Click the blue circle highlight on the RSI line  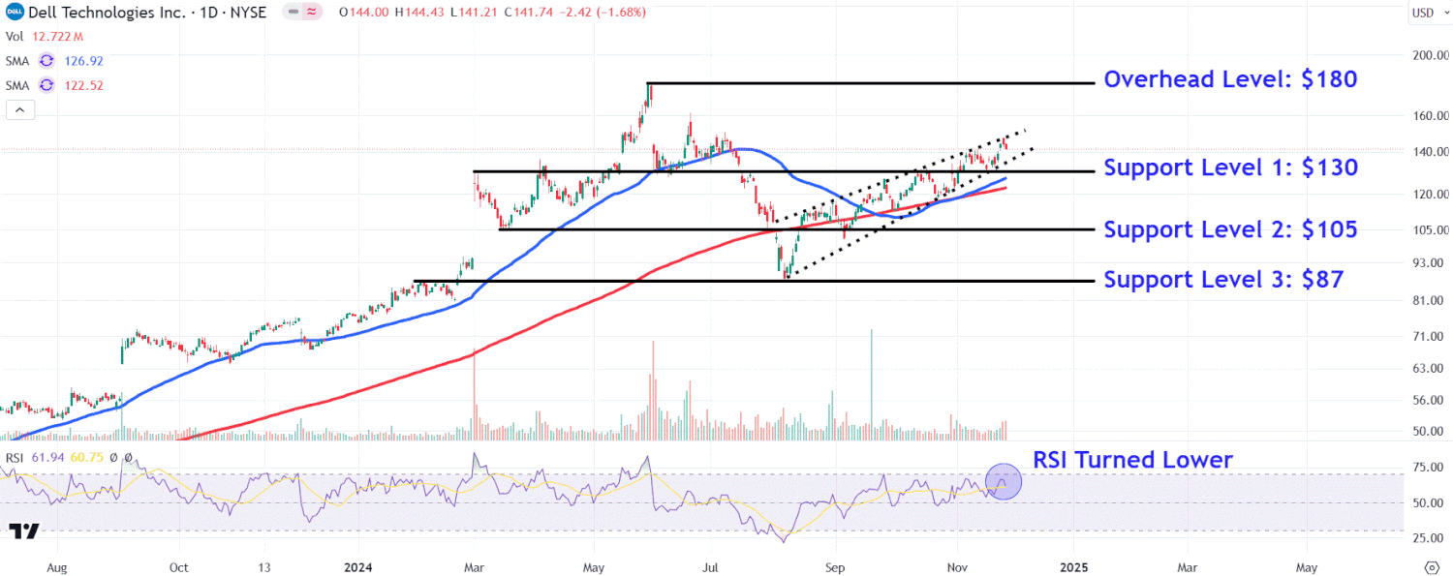[1004, 481]
